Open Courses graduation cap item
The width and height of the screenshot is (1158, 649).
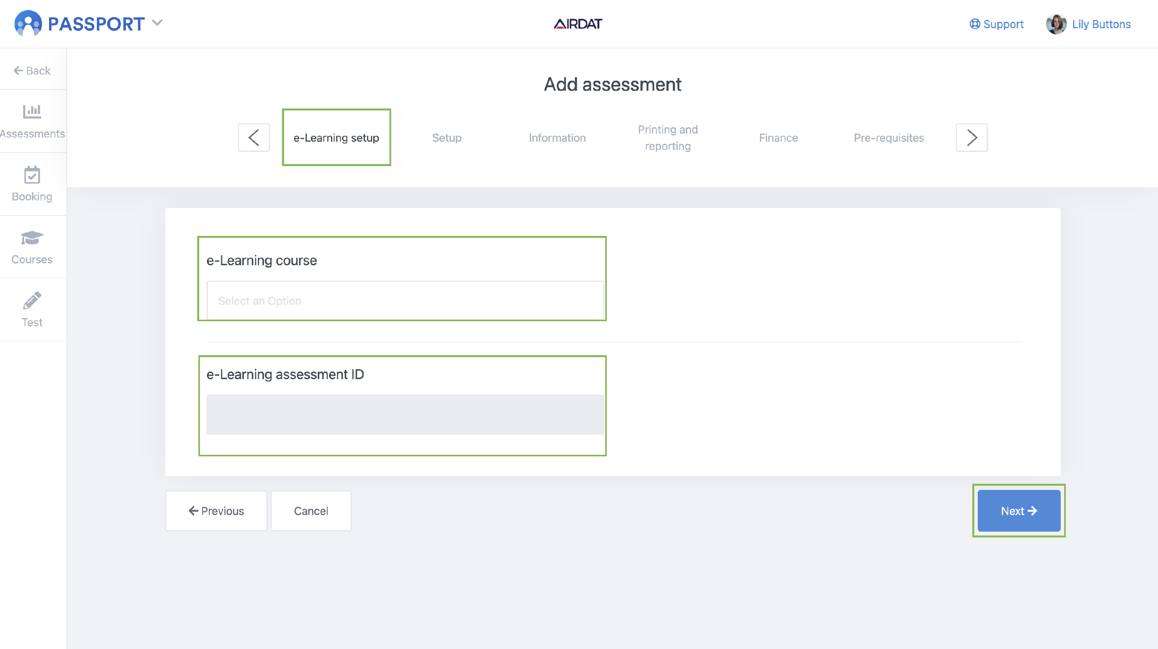pos(32,247)
